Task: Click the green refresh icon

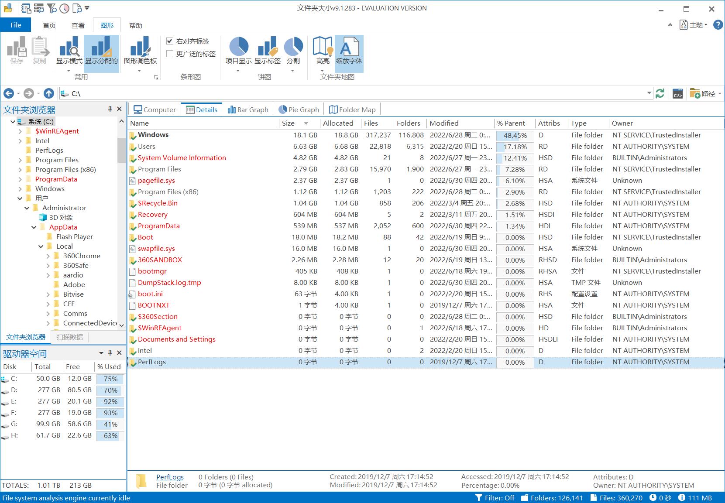Action: [x=660, y=93]
